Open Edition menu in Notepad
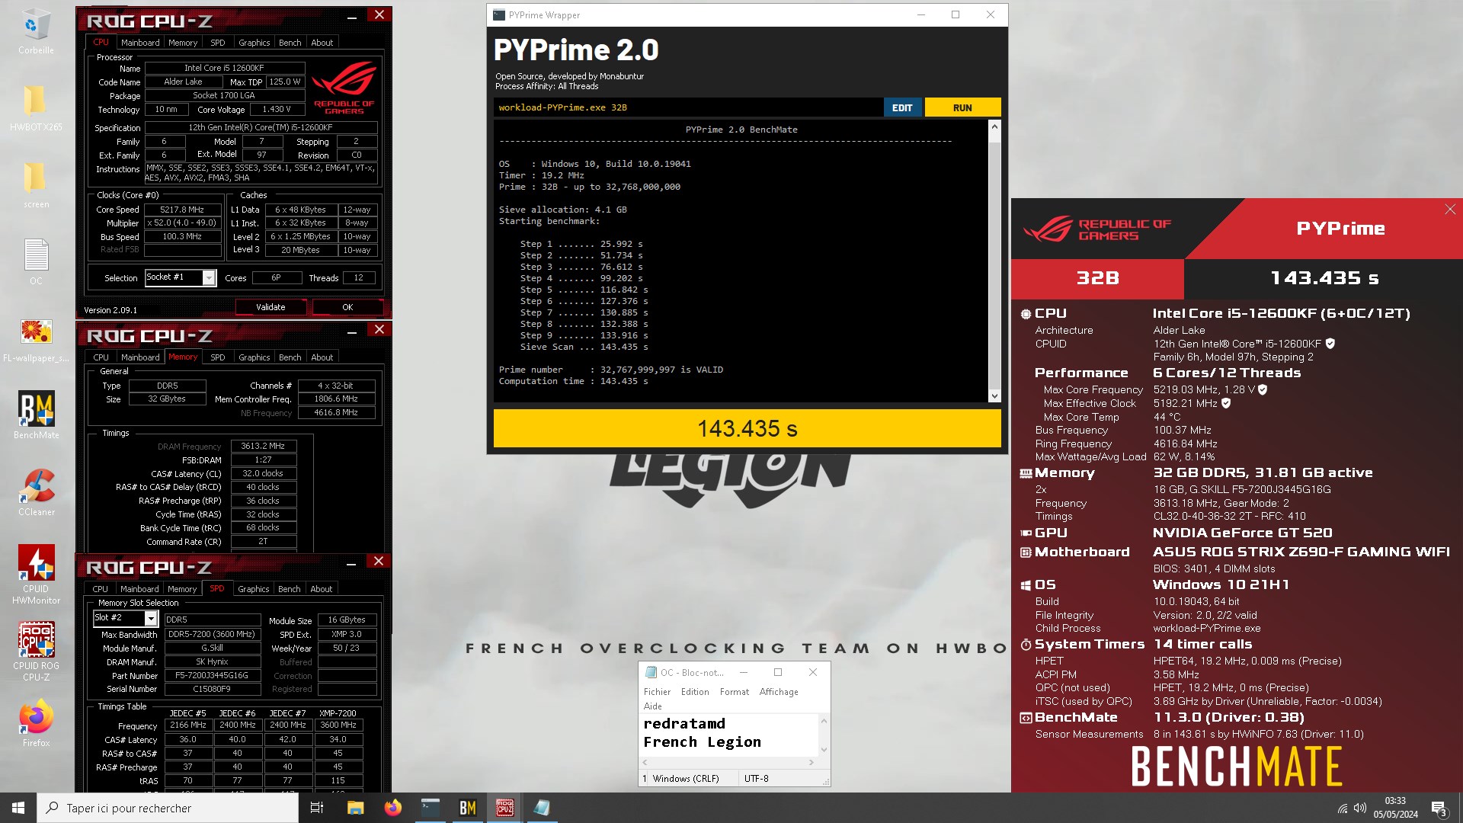Viewport: 1463px width, 823px height. (695, 692)
